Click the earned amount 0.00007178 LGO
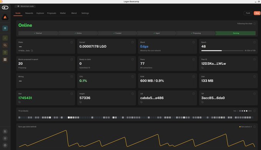Image resolution: width=261 pixels, height=150 pixels. coord(93,46)
